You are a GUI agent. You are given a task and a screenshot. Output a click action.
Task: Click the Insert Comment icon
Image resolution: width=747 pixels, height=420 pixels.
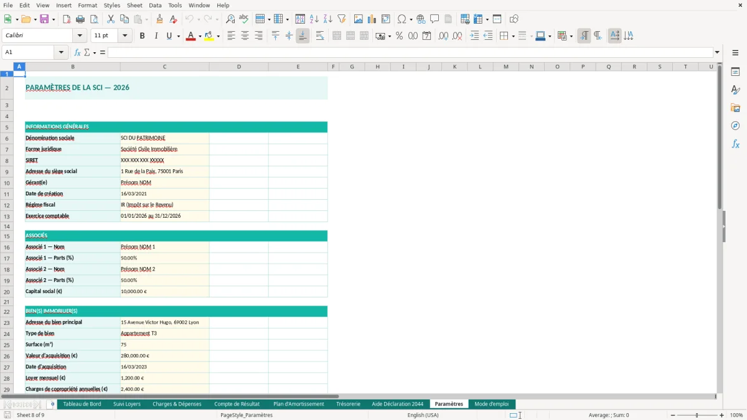pyautogui.click(x=435, y=19)
